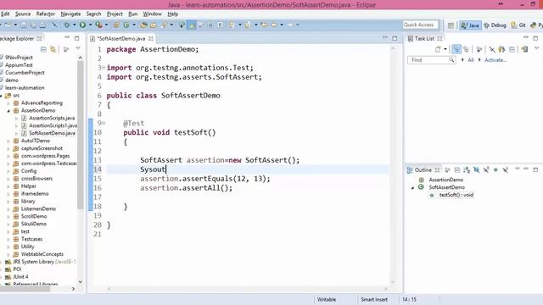The width and height of the screenshot is (543, 305).
Task: Switch to the Java perspective
Action: pyautogui.click(x=470, y=25)
